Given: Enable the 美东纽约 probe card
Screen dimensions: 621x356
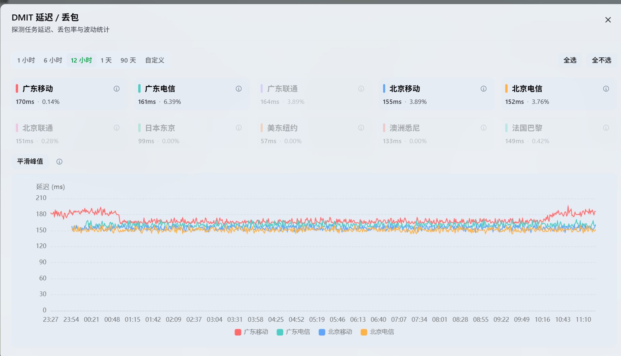Looking at the screenshot, I should tap(314, 134).
